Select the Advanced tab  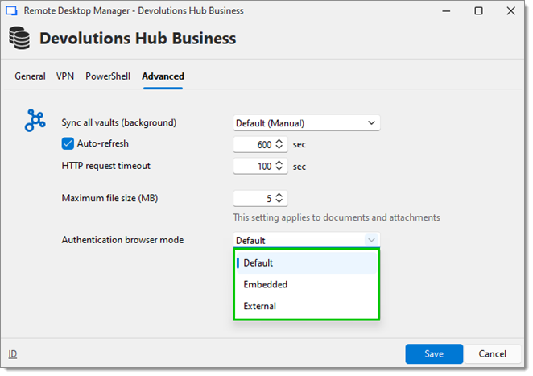coord(163,76)
